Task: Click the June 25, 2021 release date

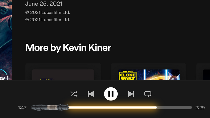Action: tap(44, 4)
